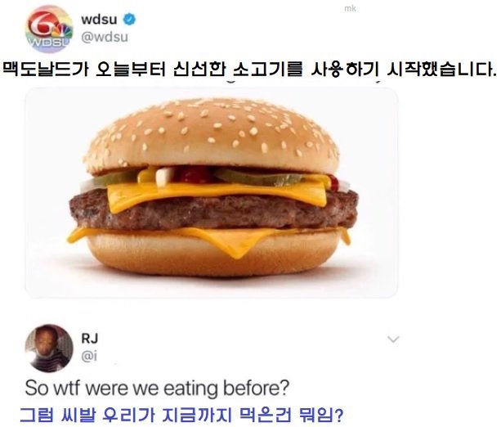Open the @wdsu handle link
501x427 pixels.
tap(105, 38)
